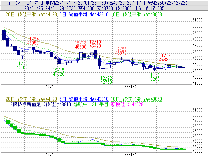Click the first dark candlestick at chart start
This screenshot has width=208, height=159.
coord(4,35)
